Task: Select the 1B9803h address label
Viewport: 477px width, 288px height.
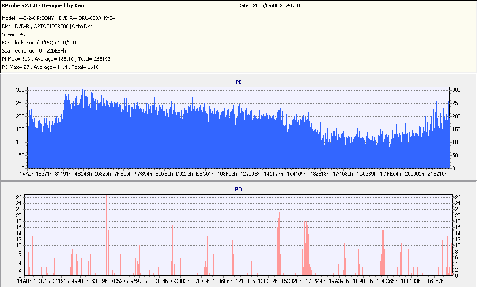Action: (362, 281)
